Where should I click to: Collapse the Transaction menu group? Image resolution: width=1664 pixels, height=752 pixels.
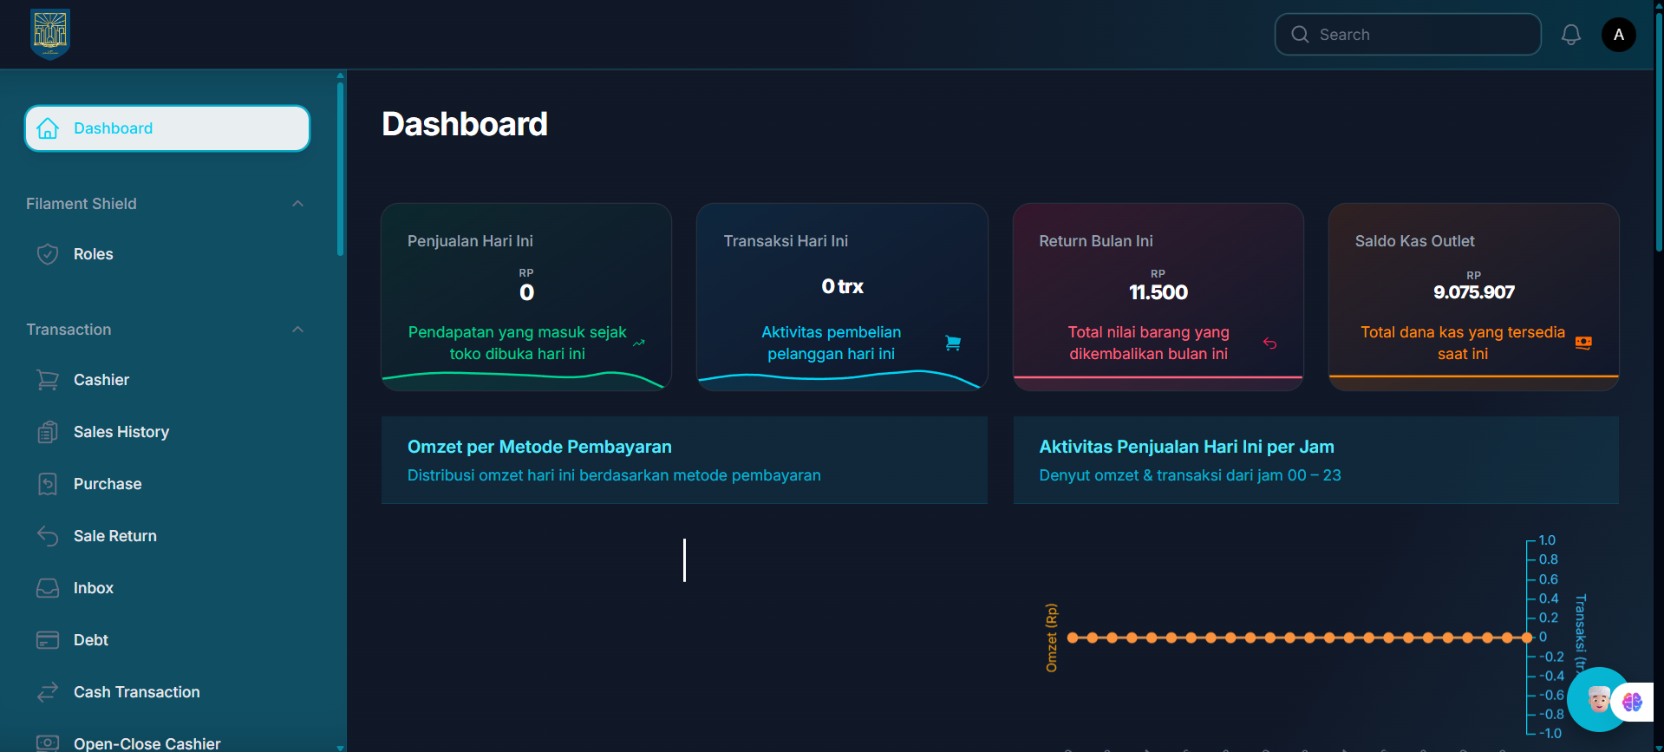[x=297, y=330]
